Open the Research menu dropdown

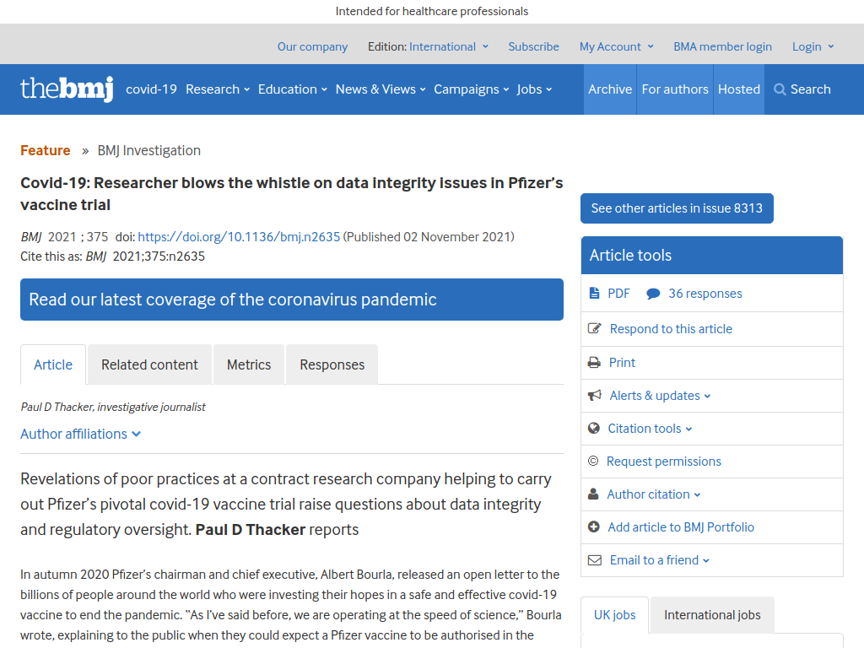pyautogui.click(x=218, y=89)
